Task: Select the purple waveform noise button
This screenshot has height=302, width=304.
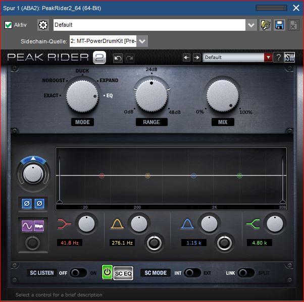Action: [x=39, y=226]
